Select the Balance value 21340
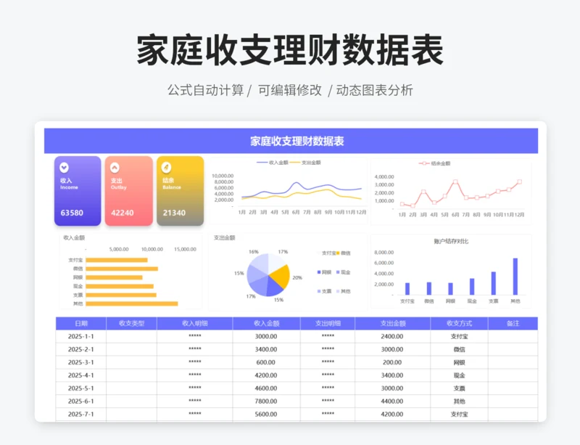 point(174,213)
